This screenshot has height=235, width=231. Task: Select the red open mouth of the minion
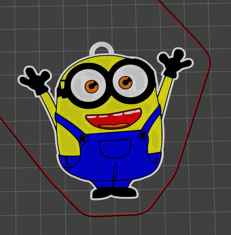[114, 119]
